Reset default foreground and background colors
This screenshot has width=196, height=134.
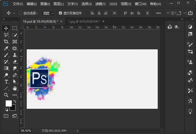[7, 110]
